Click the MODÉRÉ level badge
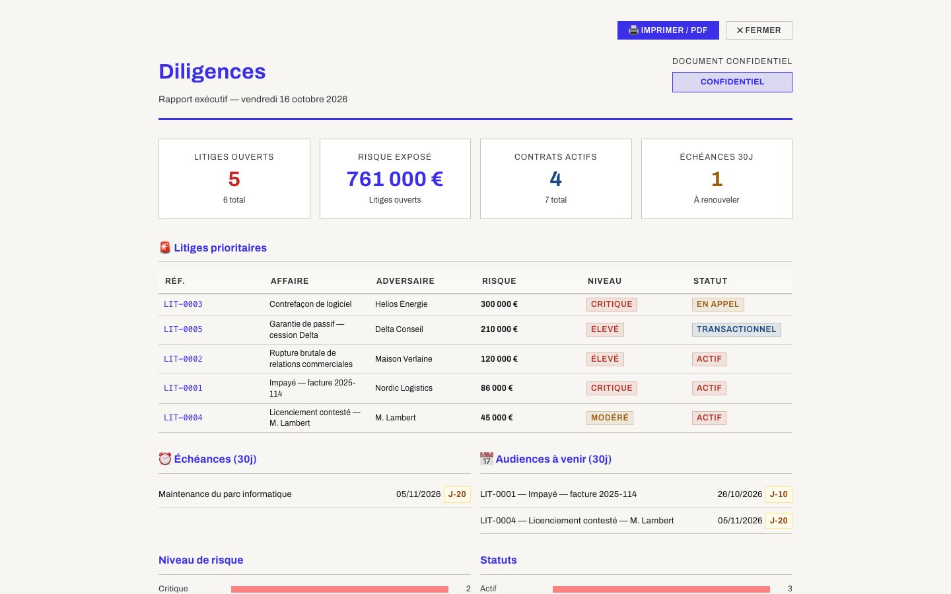 (x=610, y=418)
